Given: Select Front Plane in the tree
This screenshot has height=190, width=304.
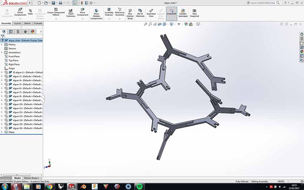Looking at the screenshot, I should pyautogui.click(x=14, y=57).
